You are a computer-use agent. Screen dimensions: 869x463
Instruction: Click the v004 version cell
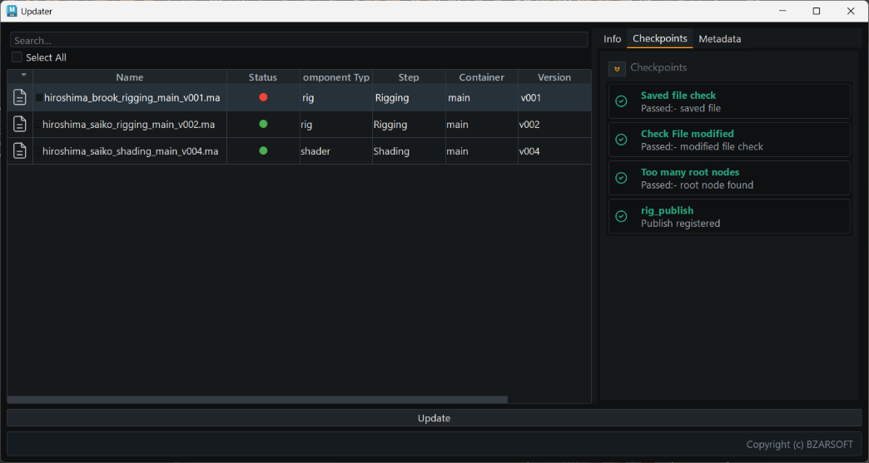554,151
